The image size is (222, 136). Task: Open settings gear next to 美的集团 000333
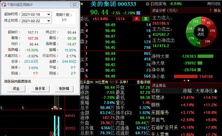pyautogui.click(x=147, y=4)
